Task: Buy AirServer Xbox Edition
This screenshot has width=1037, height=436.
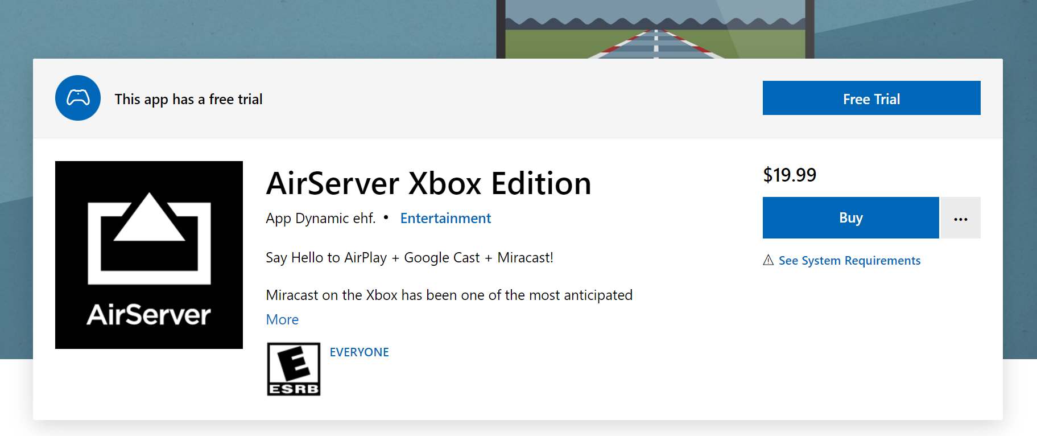Action: coord(850,217)
